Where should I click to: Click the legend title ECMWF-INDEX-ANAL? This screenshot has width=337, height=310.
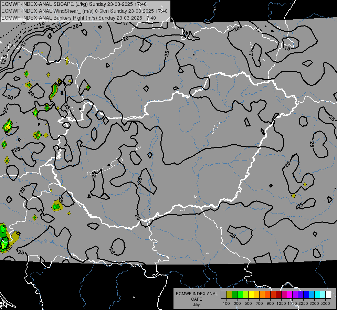coord(197,294)
